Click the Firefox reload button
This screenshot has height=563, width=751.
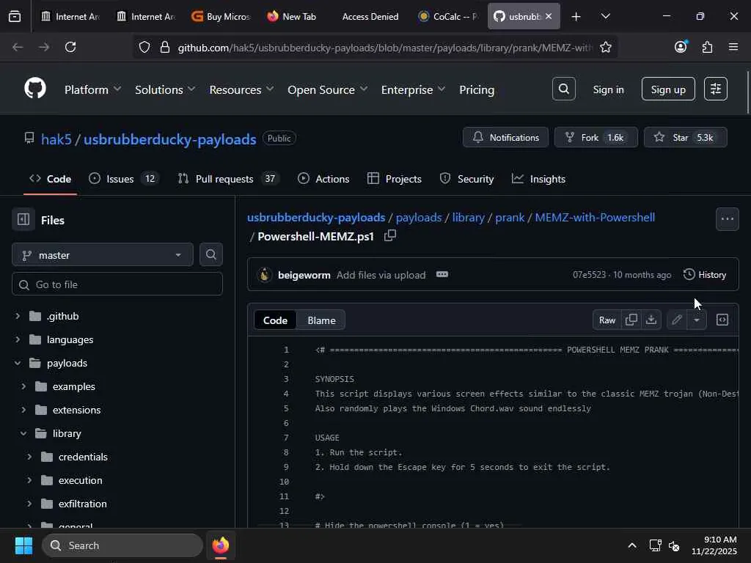click(x=70, y=47)
